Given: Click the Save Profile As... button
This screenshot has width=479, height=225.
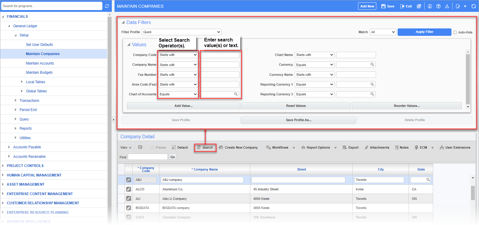Looking at the screenshot, I should [x=299, y=120].
